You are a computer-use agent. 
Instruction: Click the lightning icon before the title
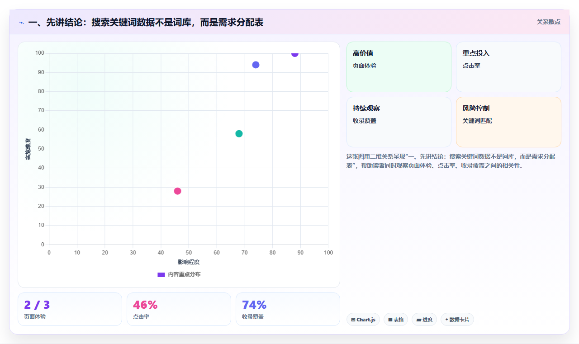point(21,23)
